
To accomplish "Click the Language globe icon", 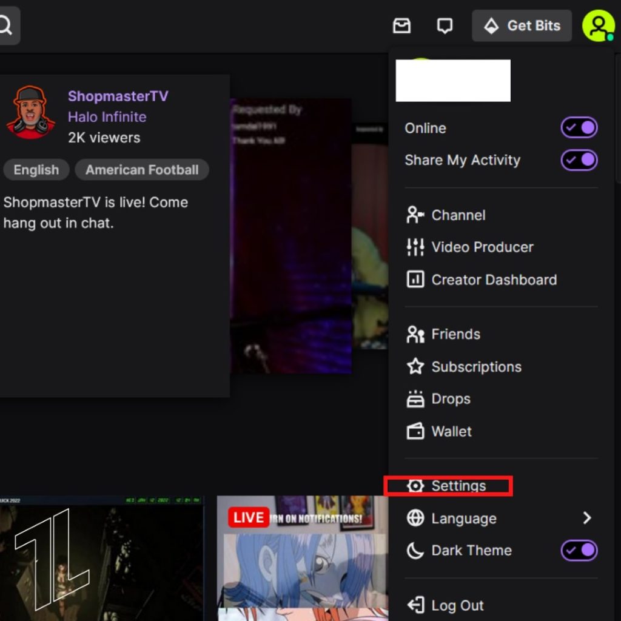I will pyautogui.click(x=415, y=518).
